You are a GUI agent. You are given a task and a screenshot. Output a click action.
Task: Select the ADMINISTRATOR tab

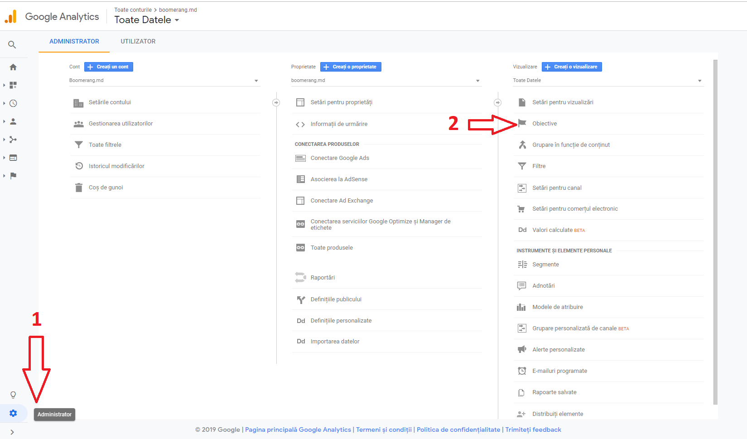(74, 41)
